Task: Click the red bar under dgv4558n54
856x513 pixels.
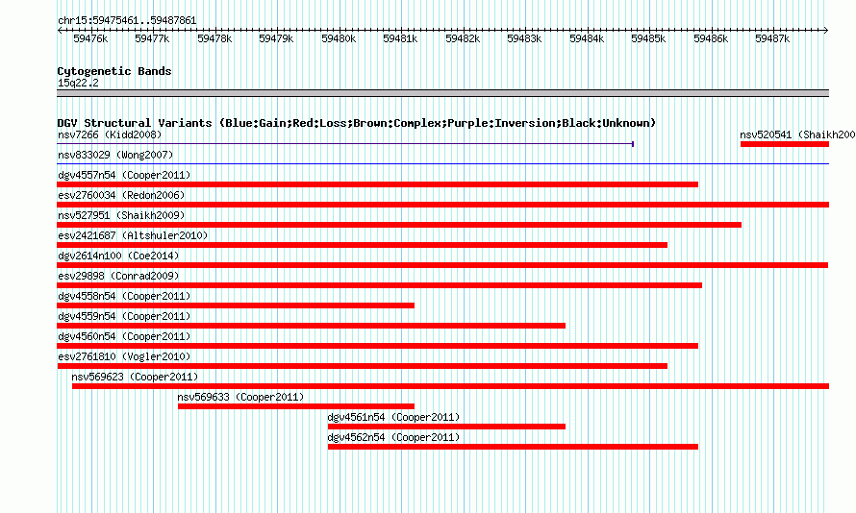Action: (x=236, y=305)
